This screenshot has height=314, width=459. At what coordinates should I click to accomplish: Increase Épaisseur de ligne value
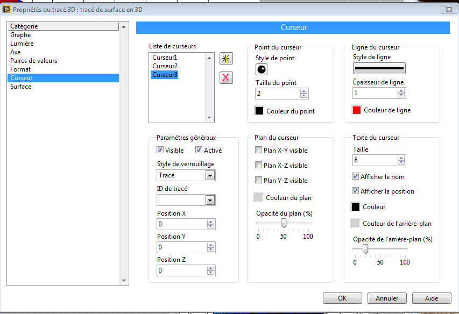pos(401,91)
